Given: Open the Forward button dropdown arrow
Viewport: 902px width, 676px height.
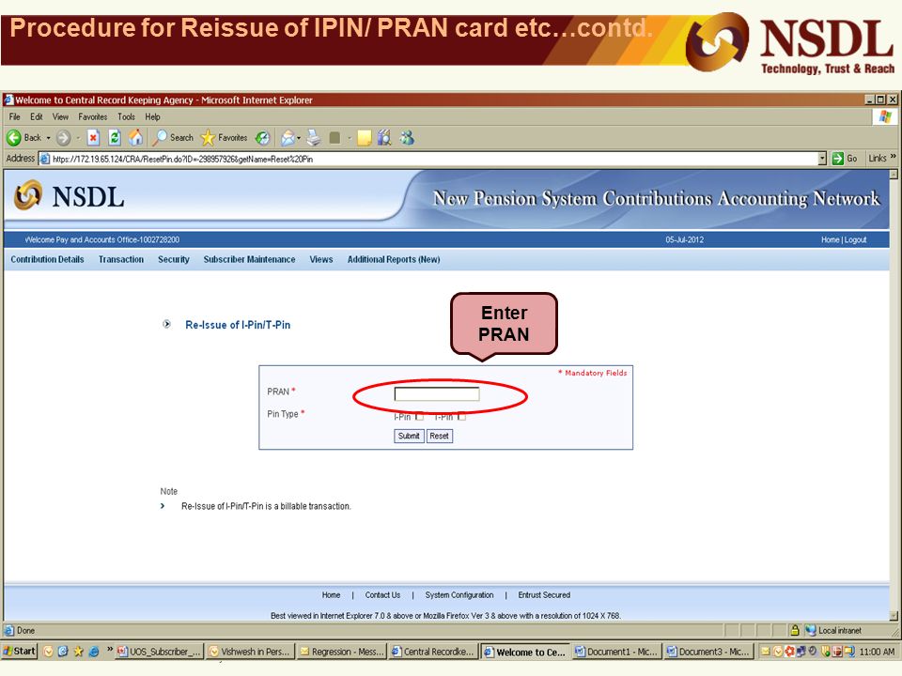Looking at the screenshot, I should (x=78, y=138).
